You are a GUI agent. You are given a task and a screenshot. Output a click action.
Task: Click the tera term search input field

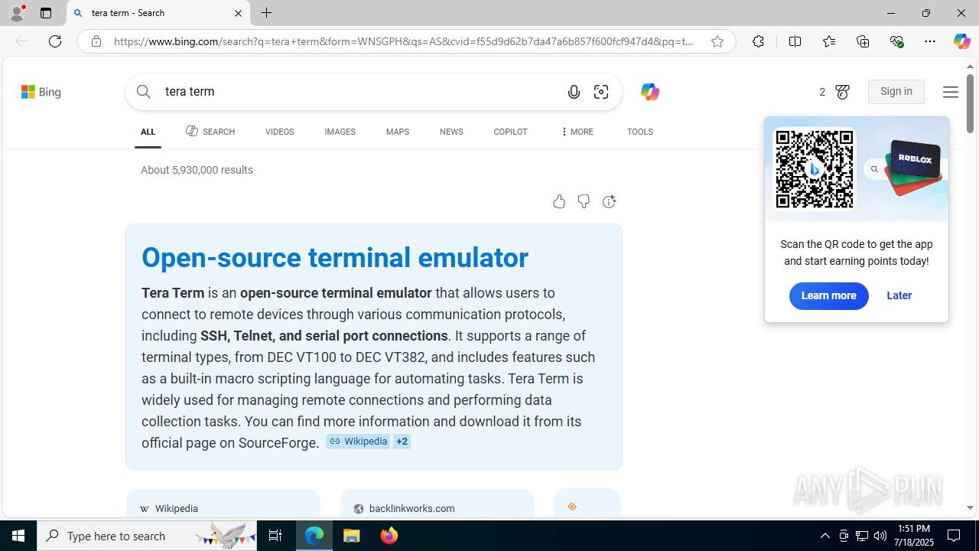pos(359,92)
